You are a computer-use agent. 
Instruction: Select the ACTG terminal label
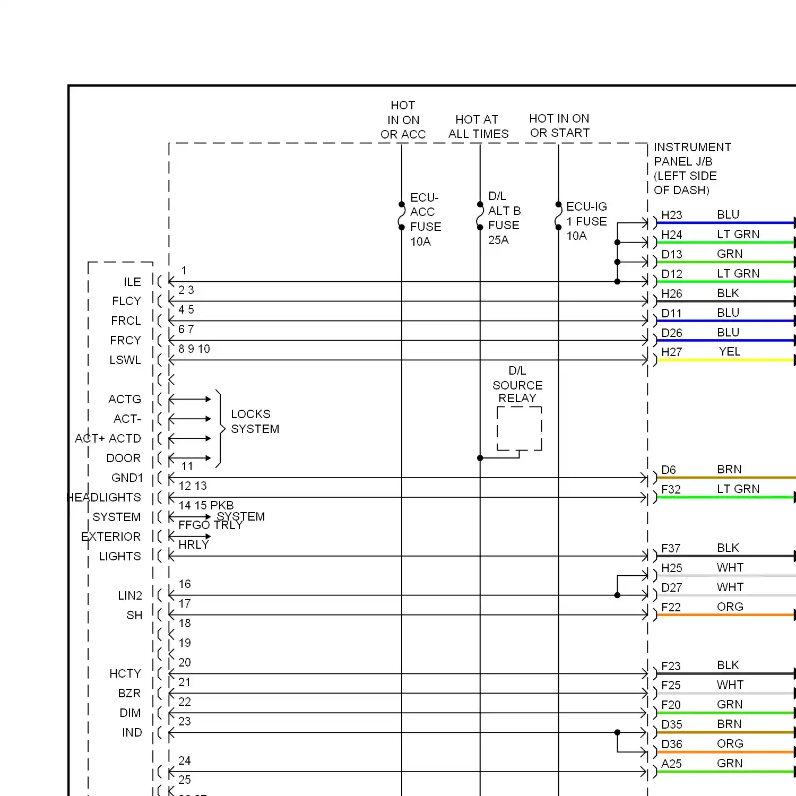125,399
